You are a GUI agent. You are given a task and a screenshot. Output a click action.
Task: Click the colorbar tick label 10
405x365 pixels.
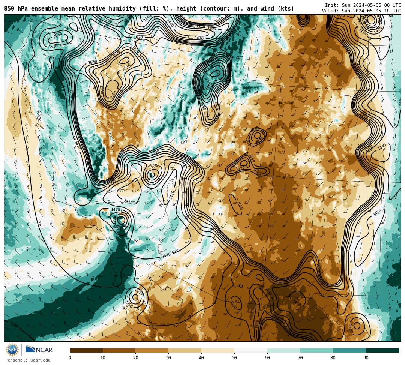pyautogui.click(x=103, y=358)
